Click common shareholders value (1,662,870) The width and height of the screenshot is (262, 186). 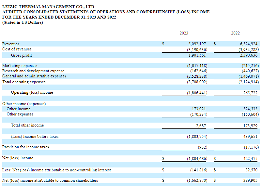pyautogui.click(x=197, y=181)
